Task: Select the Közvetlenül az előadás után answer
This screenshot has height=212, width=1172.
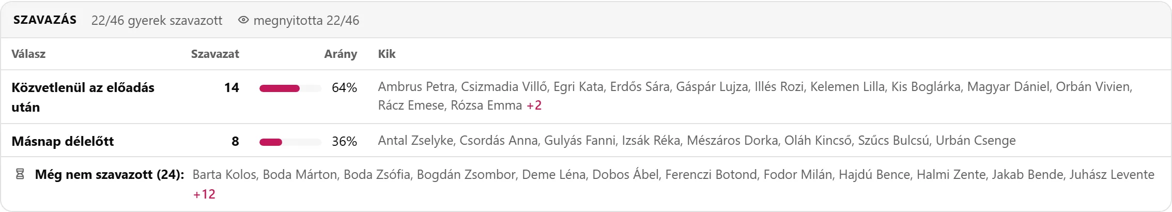Action: coord(83,97)
